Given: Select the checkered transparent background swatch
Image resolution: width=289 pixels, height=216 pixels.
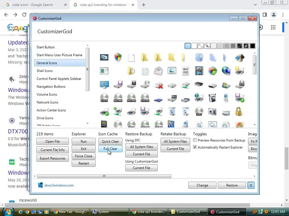Looking at the screenshot, I should point(201,46).
